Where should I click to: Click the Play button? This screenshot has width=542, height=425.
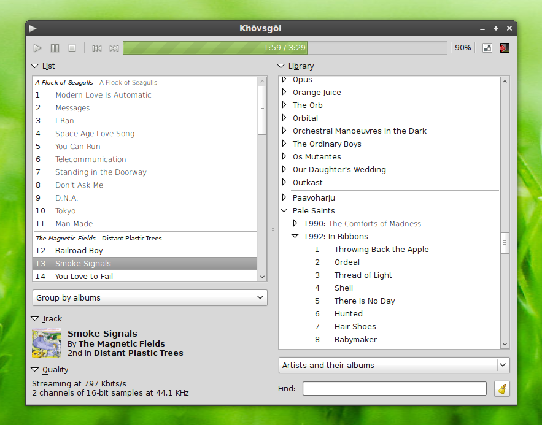(x=37, y=48)
